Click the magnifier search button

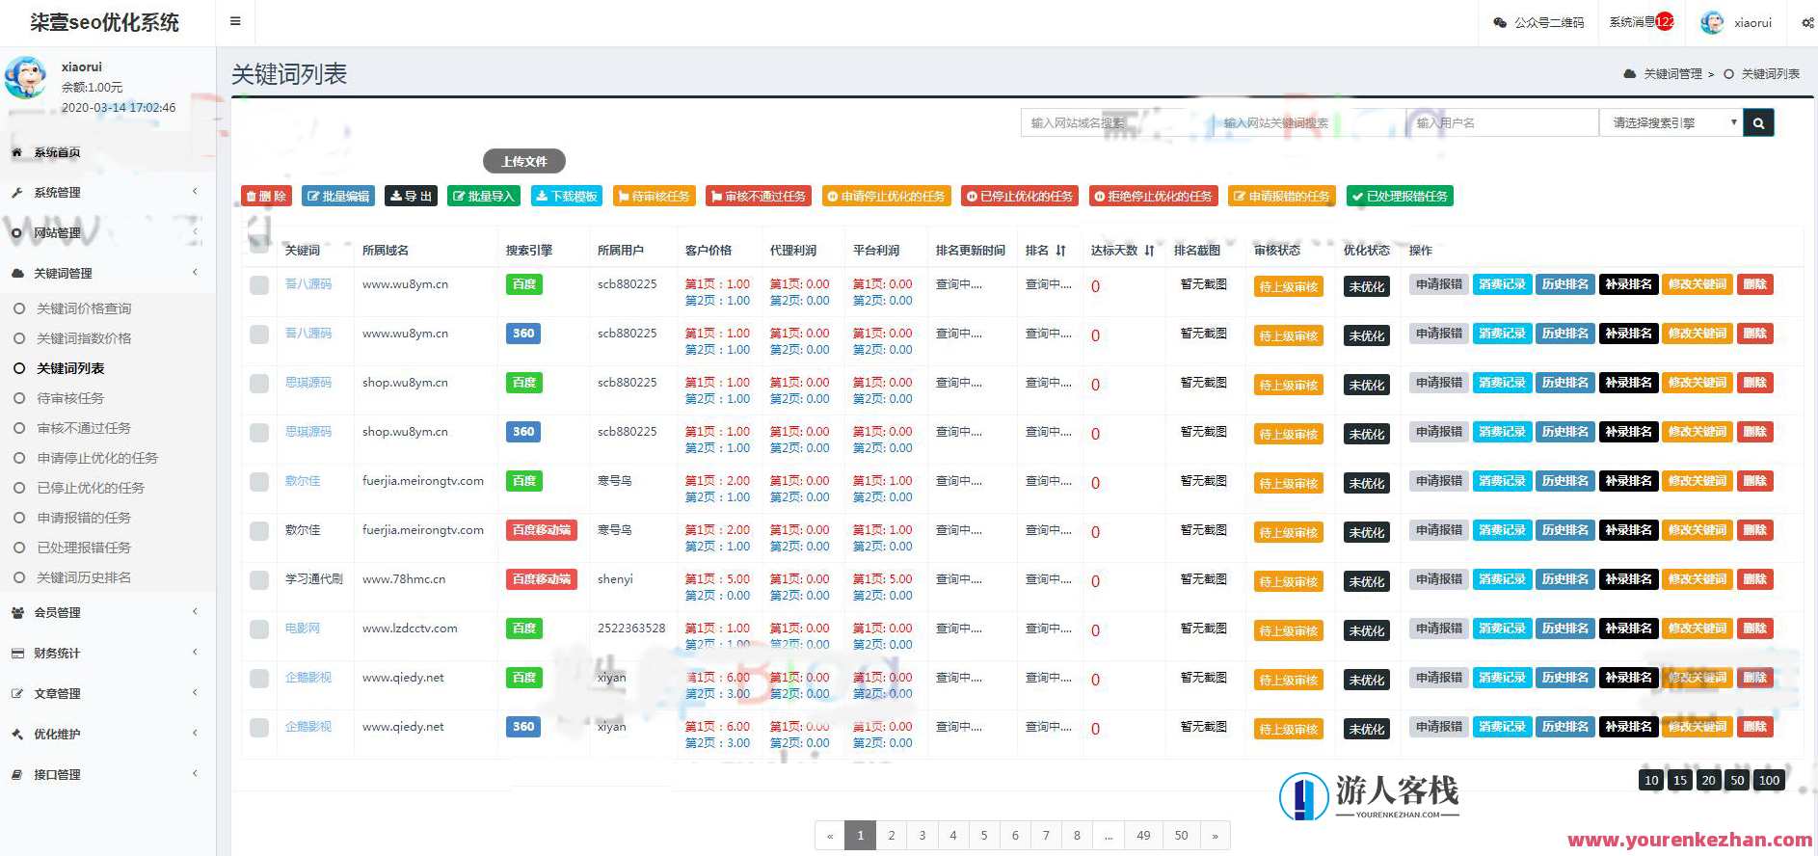point(1758,122)
